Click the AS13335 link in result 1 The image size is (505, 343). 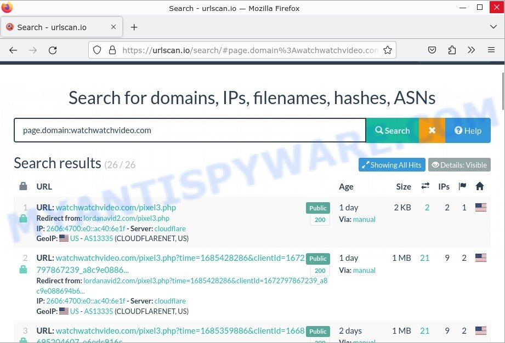click(x=99, y=238)
